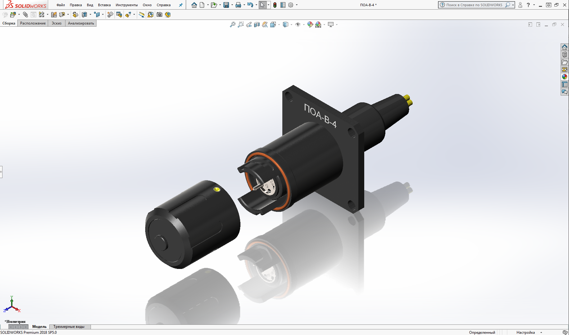This screenshot has width=569, height=335.
Task: Click the Dynamic Annotation Views icon
Action: pyautogui.click(x=265, y=25)
